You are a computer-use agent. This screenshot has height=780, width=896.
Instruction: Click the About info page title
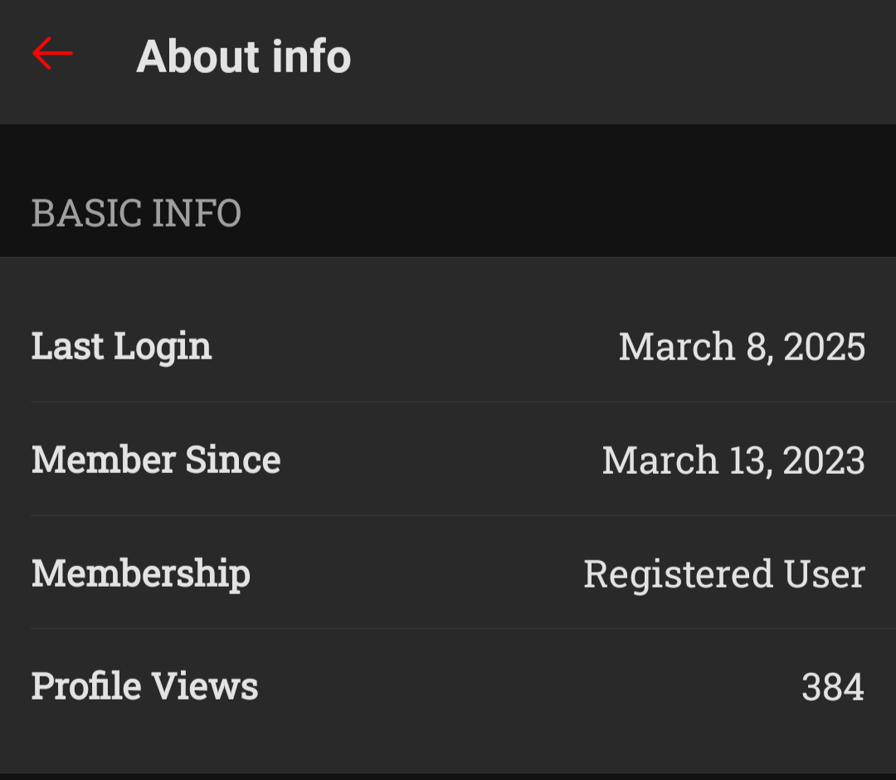pyautogui.click(x=243, y=56)
